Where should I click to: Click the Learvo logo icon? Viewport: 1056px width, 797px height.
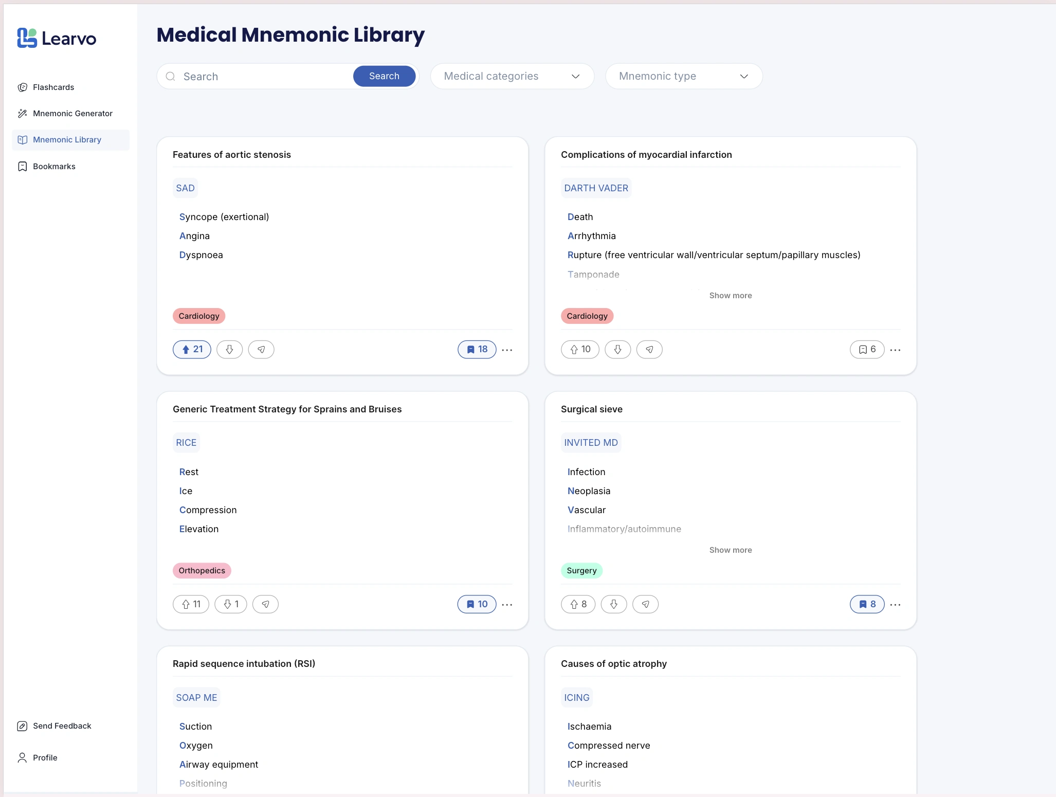pos(27,38)
